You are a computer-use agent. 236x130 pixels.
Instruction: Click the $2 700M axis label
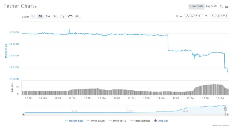[x=14, y=32]
